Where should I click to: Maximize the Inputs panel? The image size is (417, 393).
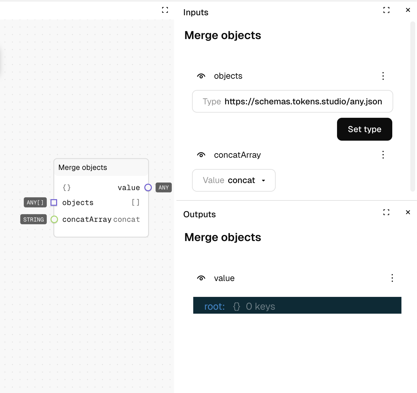(x=386, y=10)
